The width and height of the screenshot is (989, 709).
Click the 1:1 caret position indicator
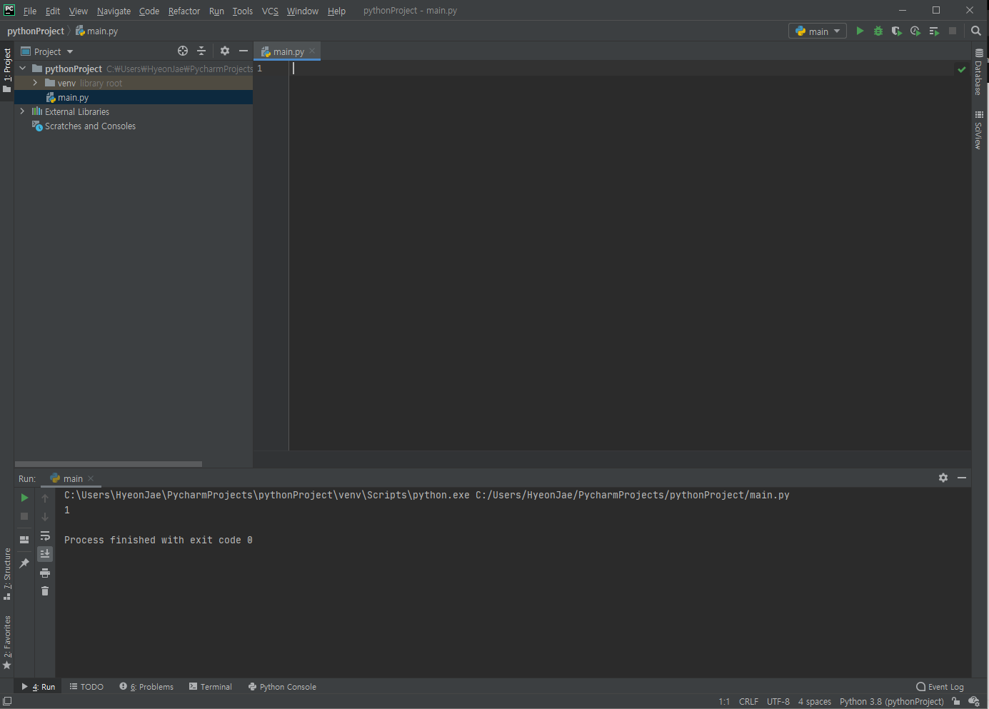click(x=724, y=701)
